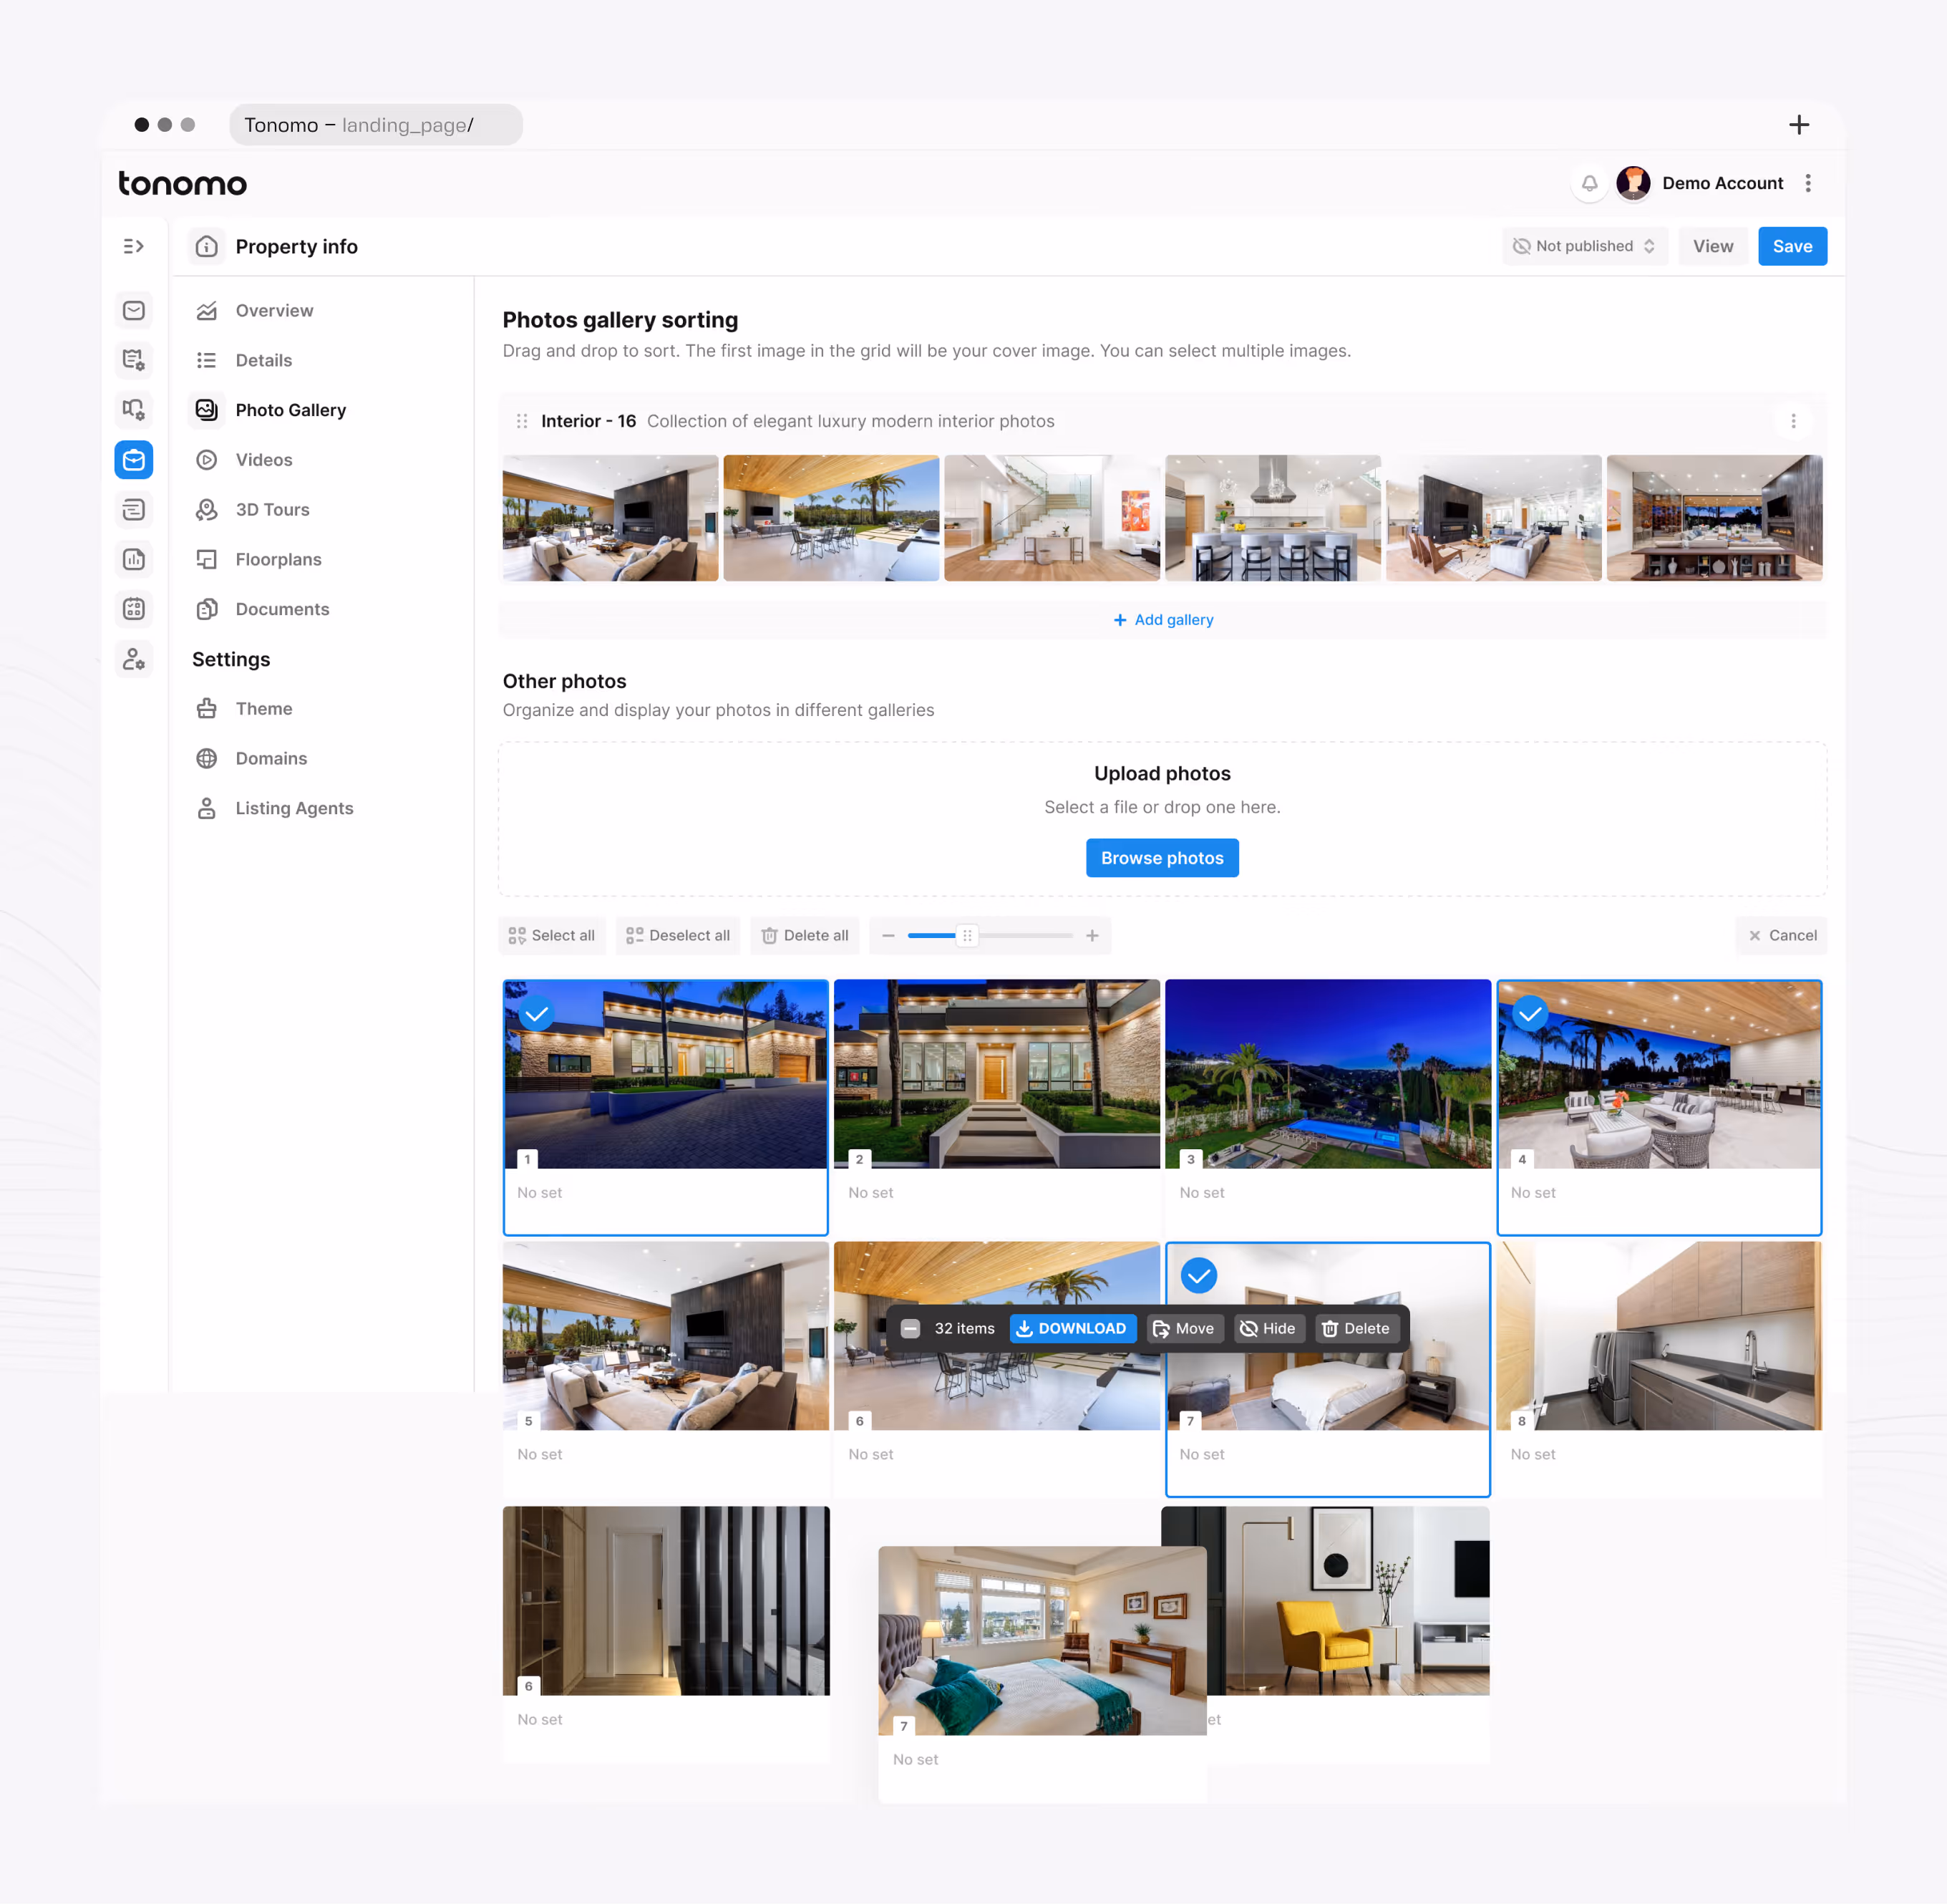1947x1904 pixels.
Task: Open the Move selection menu
Action: [x=1185, y=1328]
